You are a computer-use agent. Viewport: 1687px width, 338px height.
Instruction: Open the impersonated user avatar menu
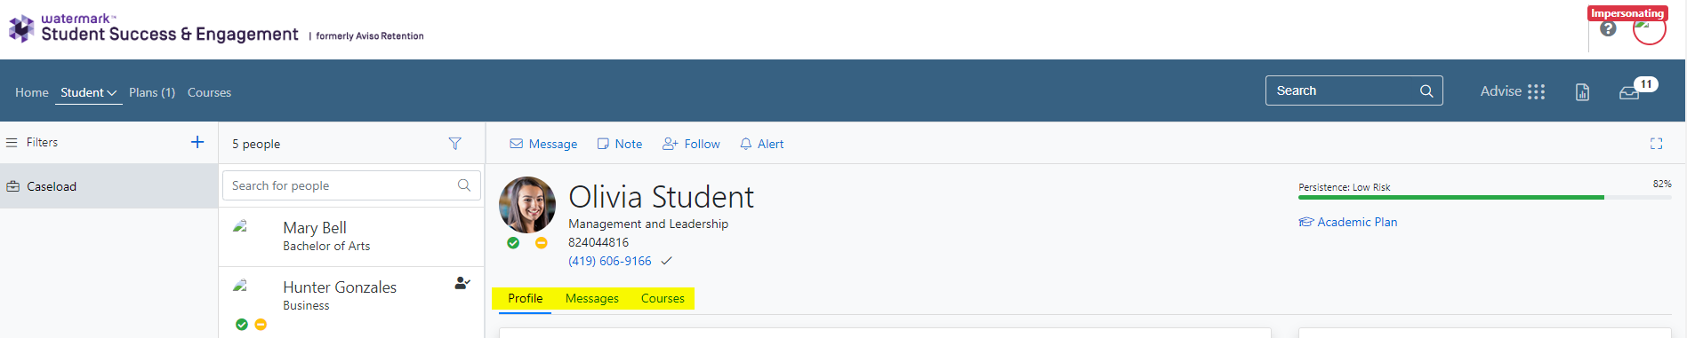(x=1649, y=28)
